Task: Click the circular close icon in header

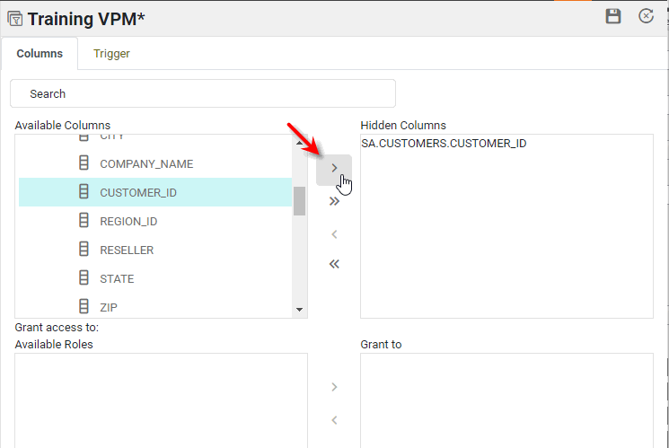Action: tap(646, 16)
